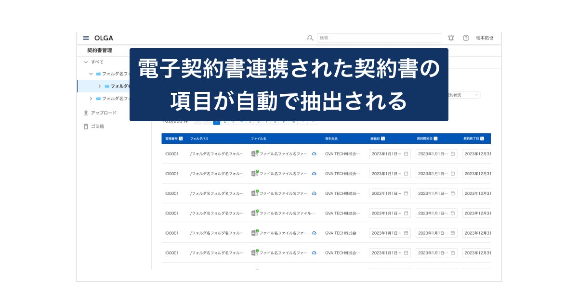Image resolution: width=578 pixels, height=303 pixels.
Task: Toggle sort on 契約開始日 column header
Action: pos(435,139)
